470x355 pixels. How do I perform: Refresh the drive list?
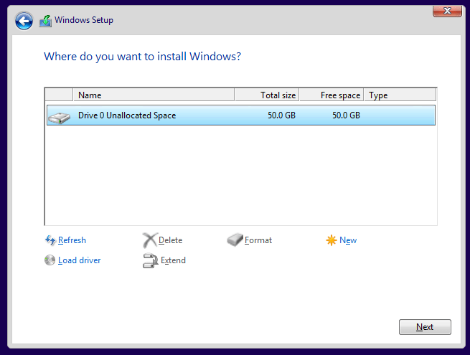[72, 240]
